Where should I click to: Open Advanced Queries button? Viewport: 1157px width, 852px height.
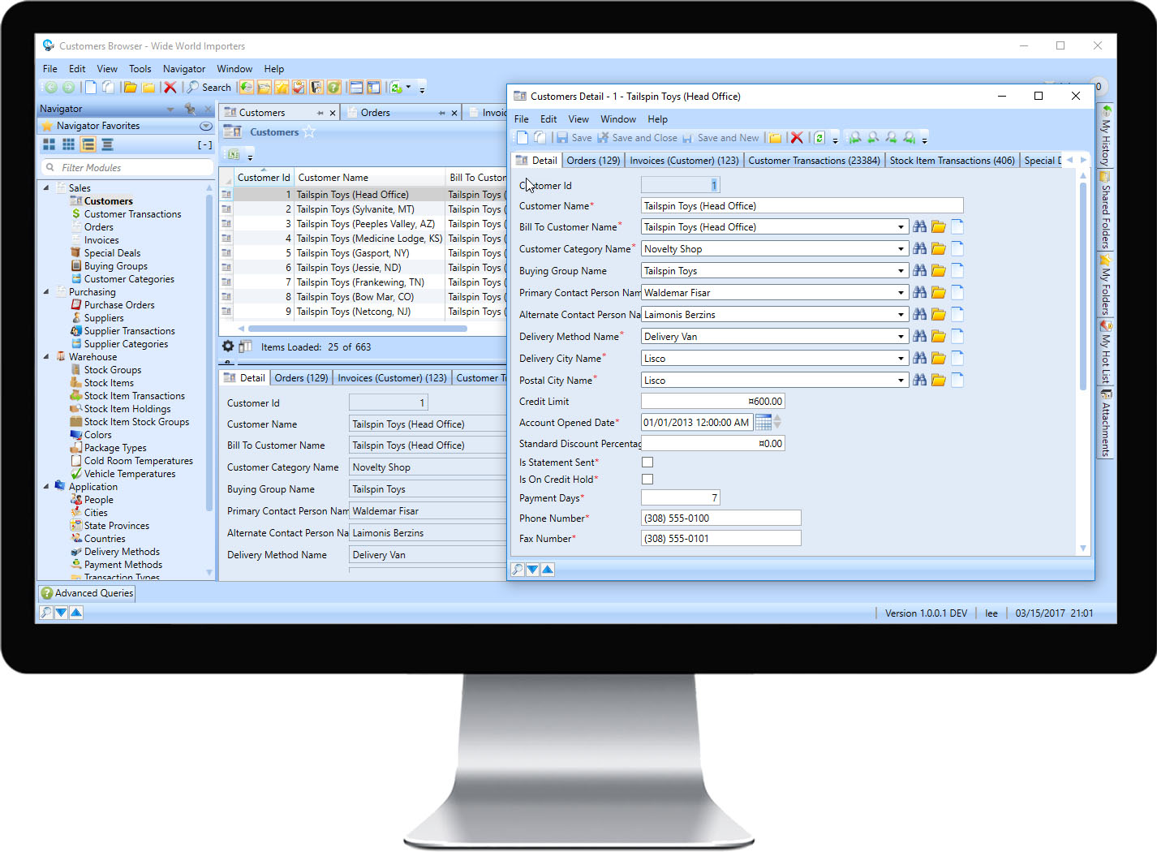pyautogui.click(x=87, y=593)
